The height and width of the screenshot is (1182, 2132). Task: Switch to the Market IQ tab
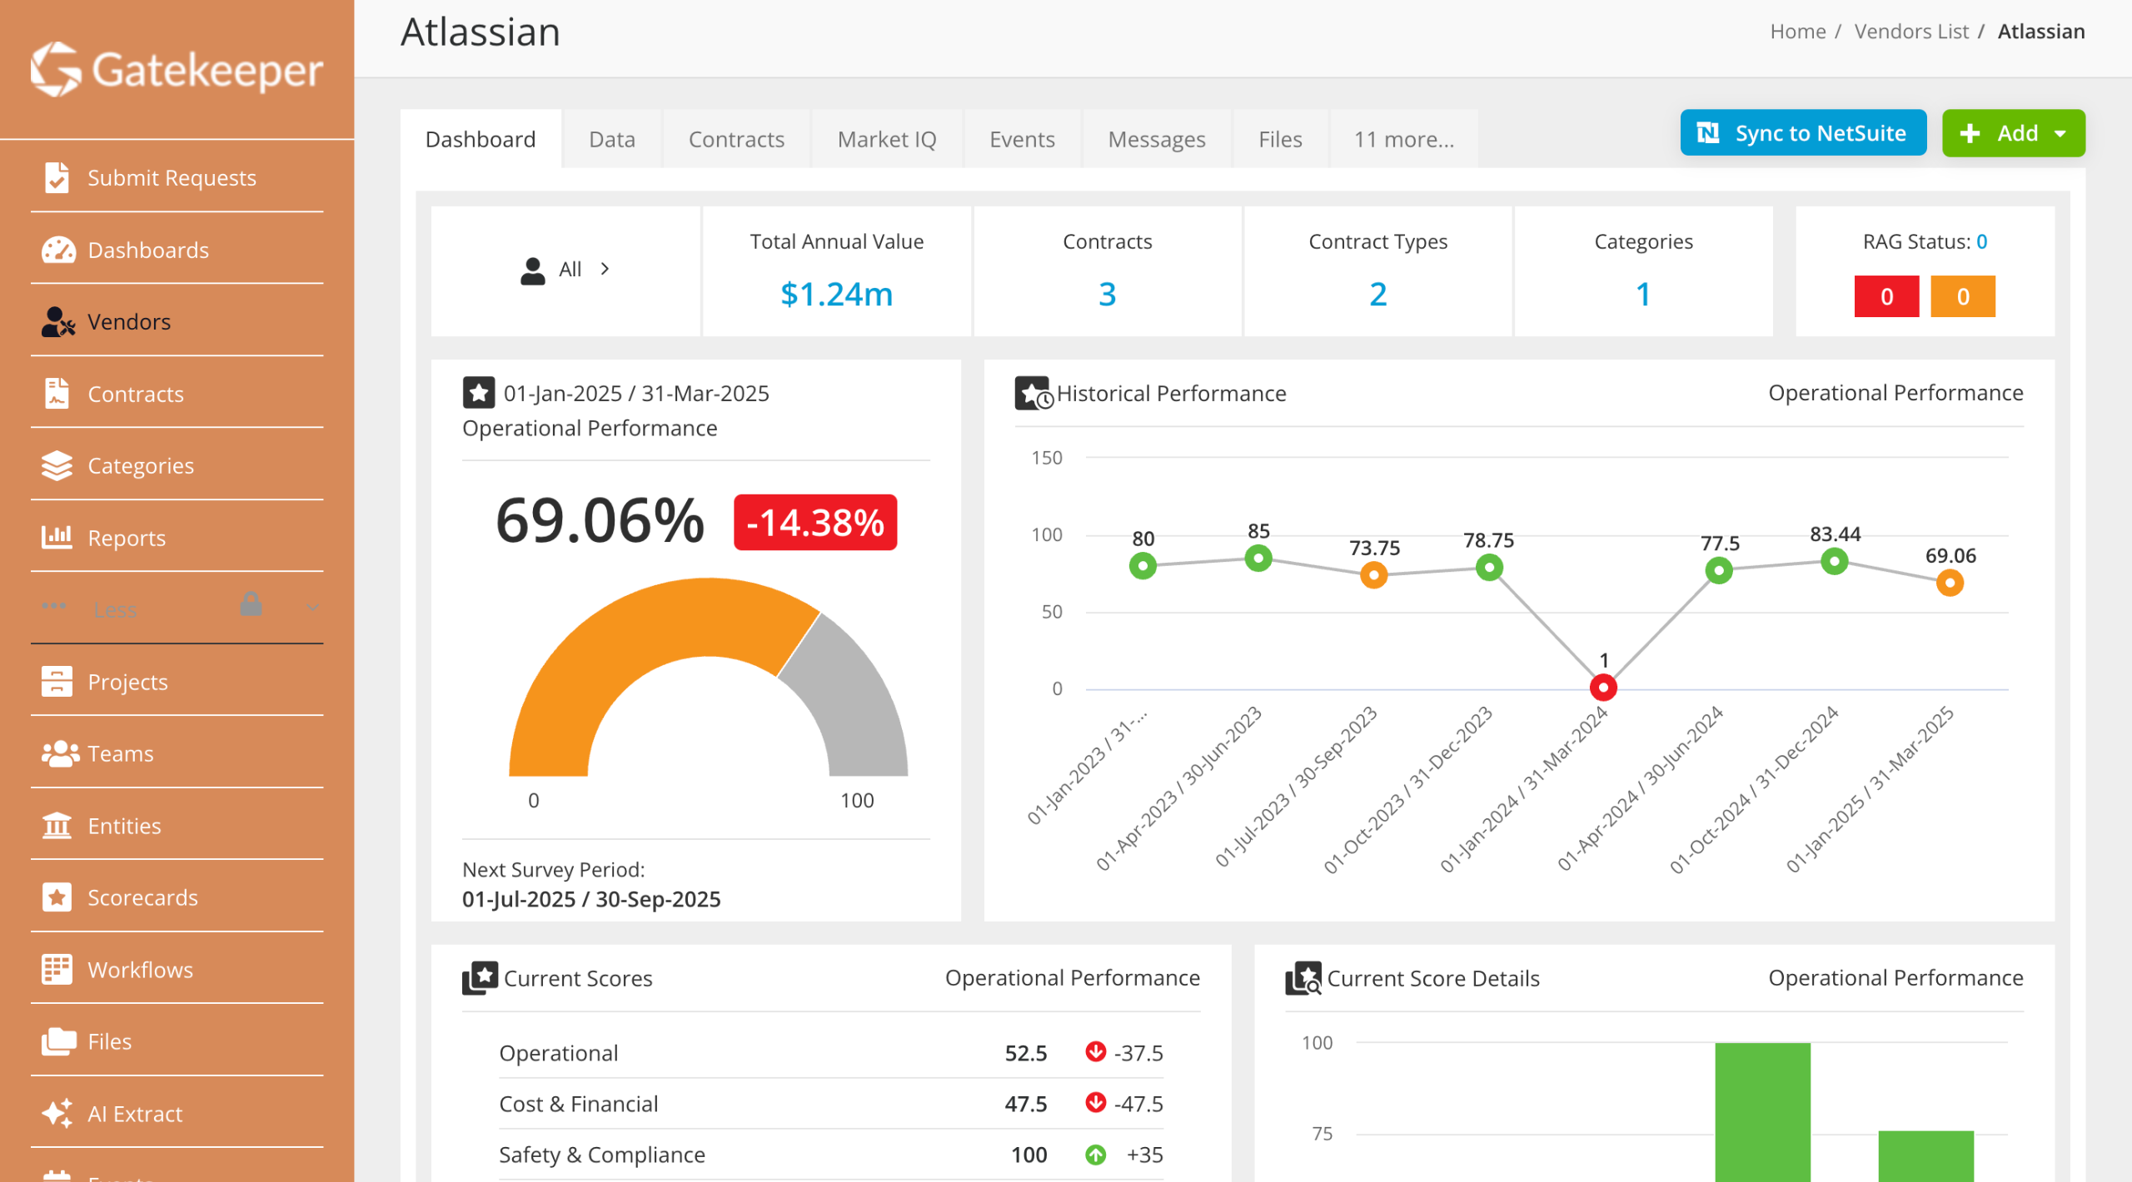point(886,140)
